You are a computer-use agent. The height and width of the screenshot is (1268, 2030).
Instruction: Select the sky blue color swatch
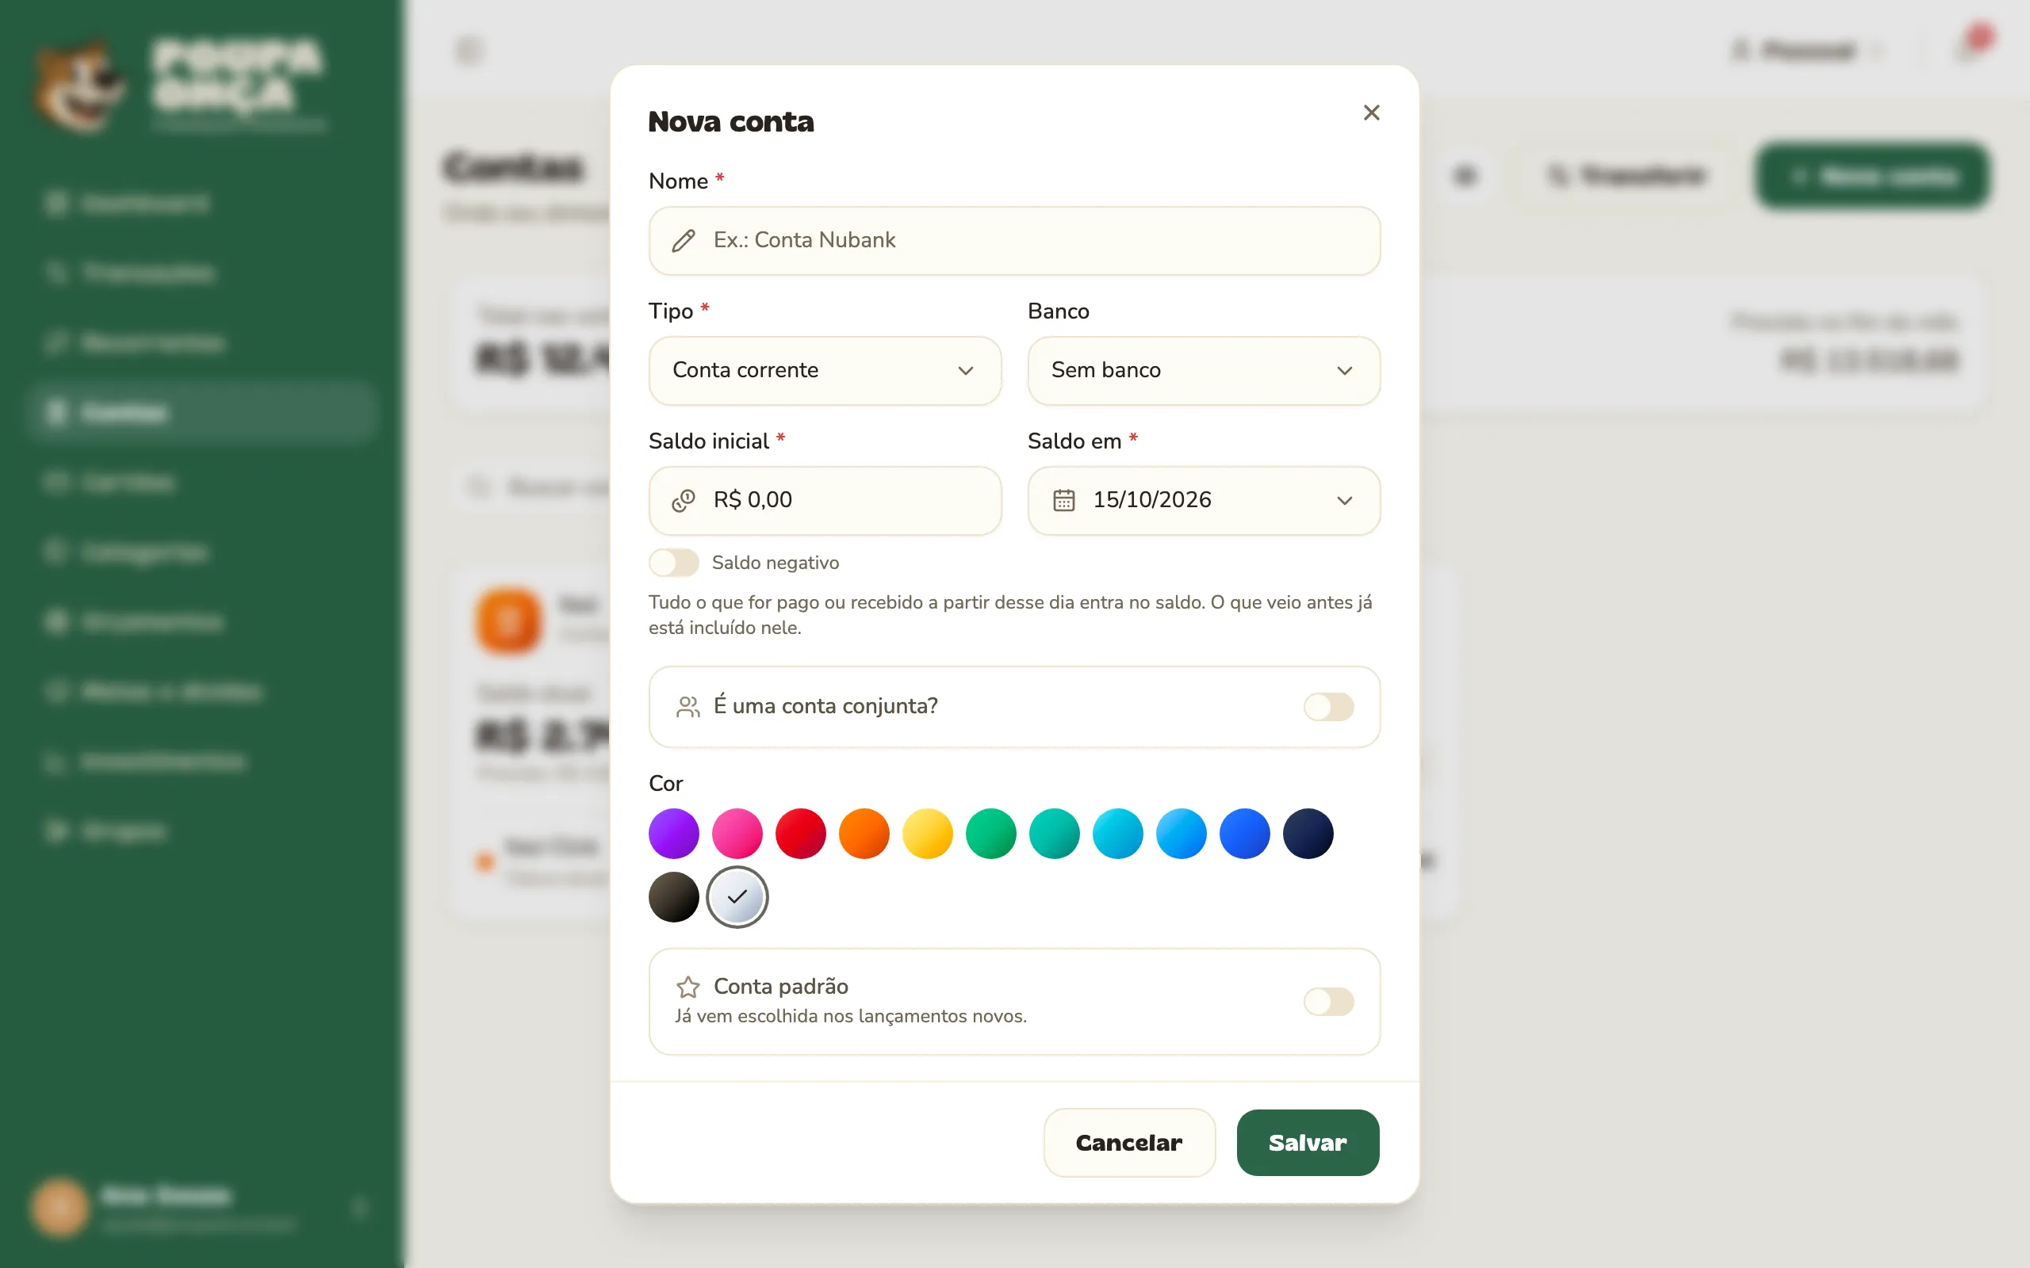(1181, 834)
